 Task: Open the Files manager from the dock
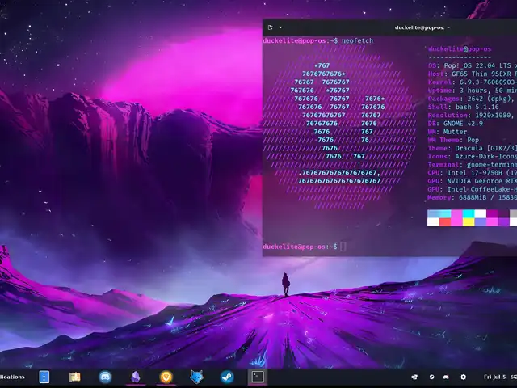click(x=75, y=377)
